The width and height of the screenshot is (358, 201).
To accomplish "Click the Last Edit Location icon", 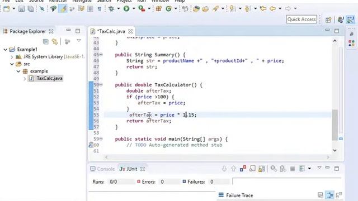I will click(x=263, y=9).
